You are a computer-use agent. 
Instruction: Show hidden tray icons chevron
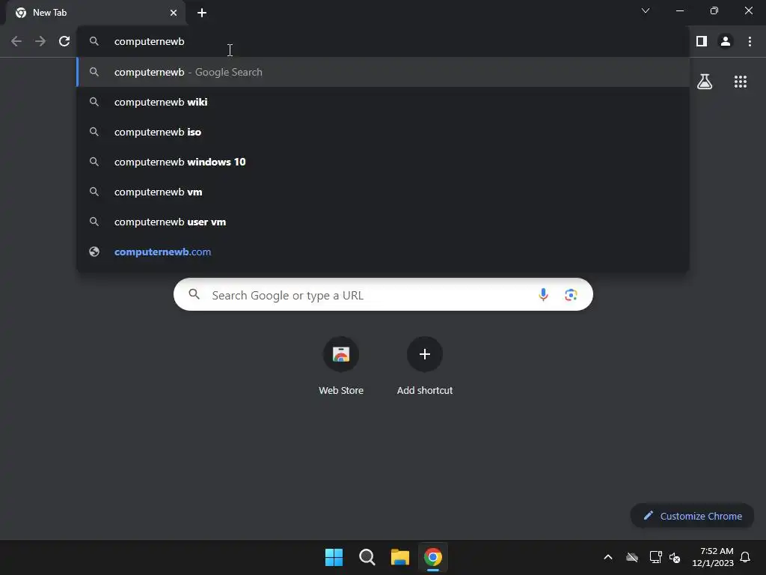click(x=608, y=557)
